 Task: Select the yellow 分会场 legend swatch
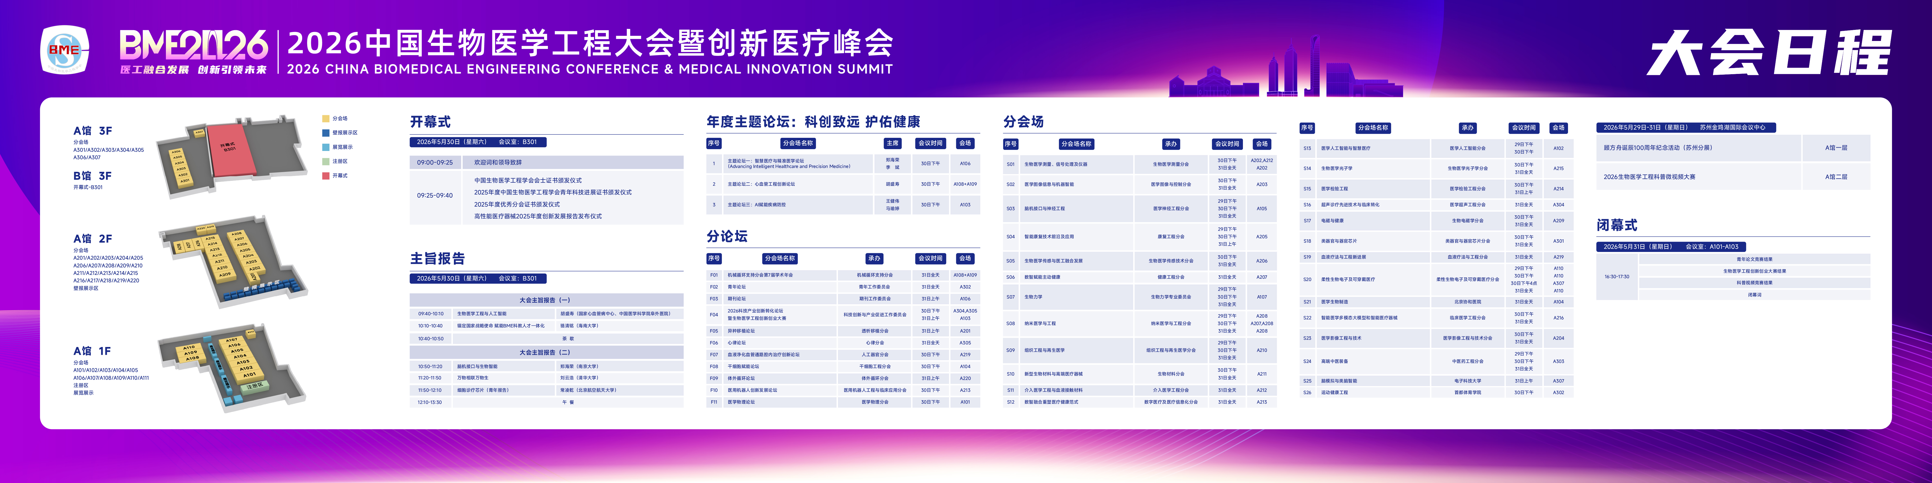[326, 118]
